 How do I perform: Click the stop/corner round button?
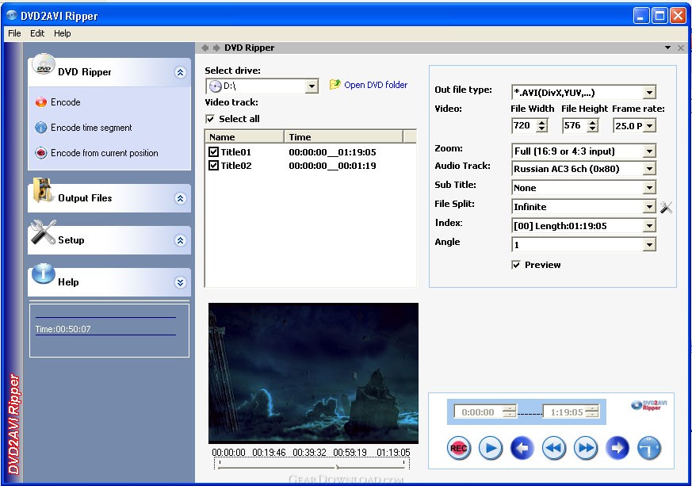tap(649, 448)
